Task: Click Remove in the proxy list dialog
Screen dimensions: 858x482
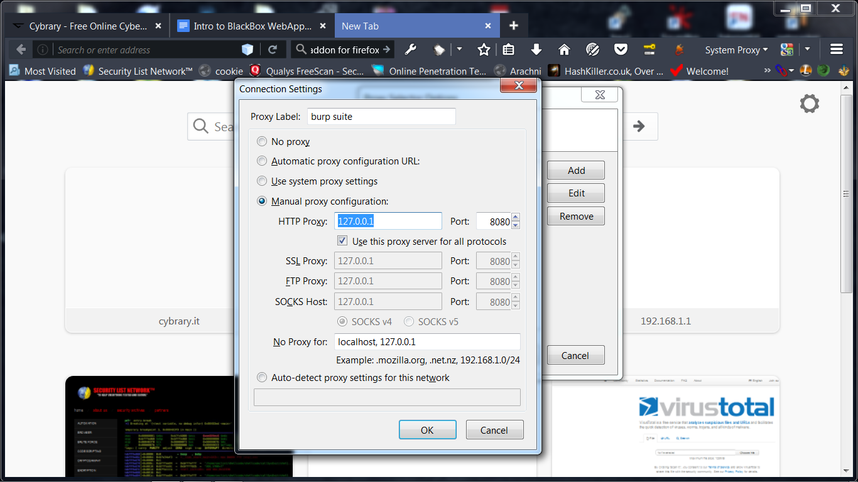Action: (576, 216)
